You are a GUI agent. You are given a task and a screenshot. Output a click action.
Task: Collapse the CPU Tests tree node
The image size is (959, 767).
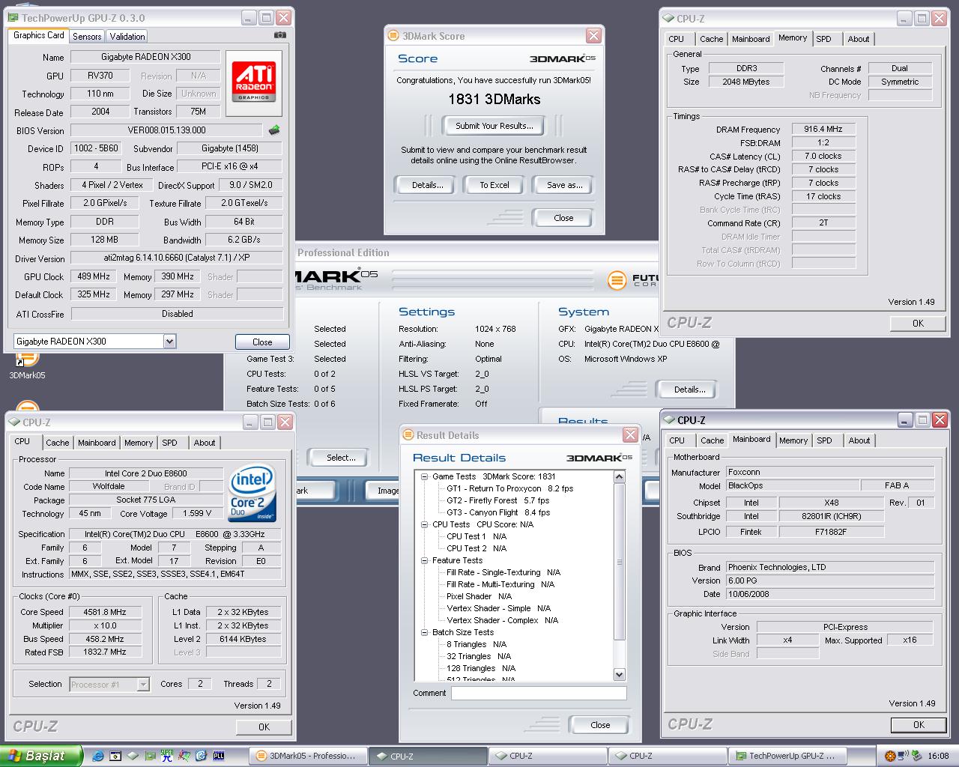coord(424,524)
